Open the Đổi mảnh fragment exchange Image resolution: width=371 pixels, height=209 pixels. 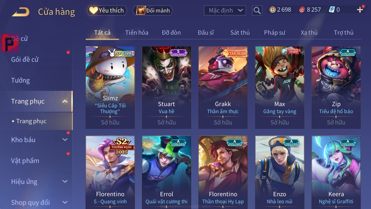click(x=153, y=10)
